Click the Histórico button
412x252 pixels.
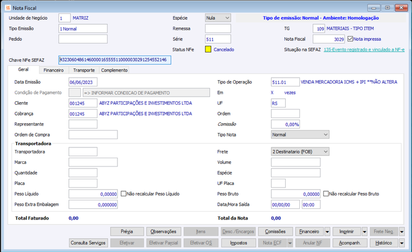coord(384,243)
